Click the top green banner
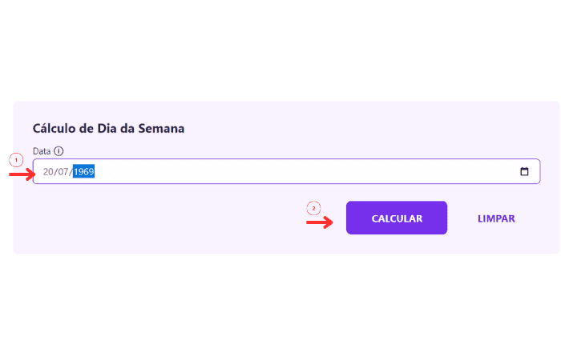The height and width of the screenshot is (352, 561). 280,40
